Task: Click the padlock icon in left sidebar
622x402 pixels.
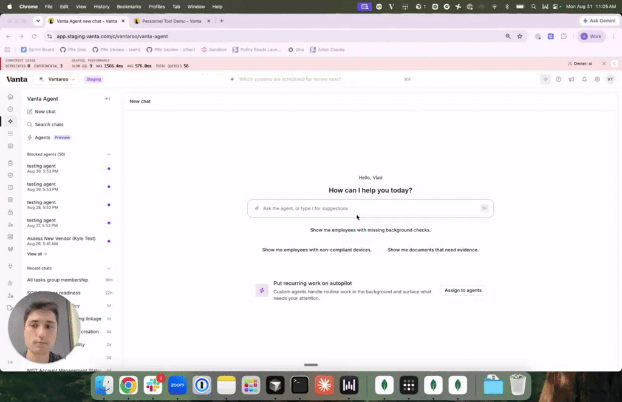Action: [x=10, y=213]
